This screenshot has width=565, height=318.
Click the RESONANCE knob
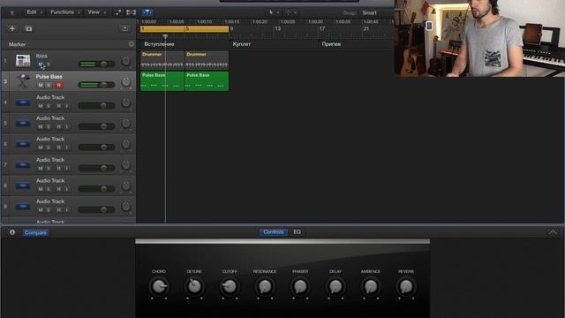pyautogui.click(x=265, y=286)
